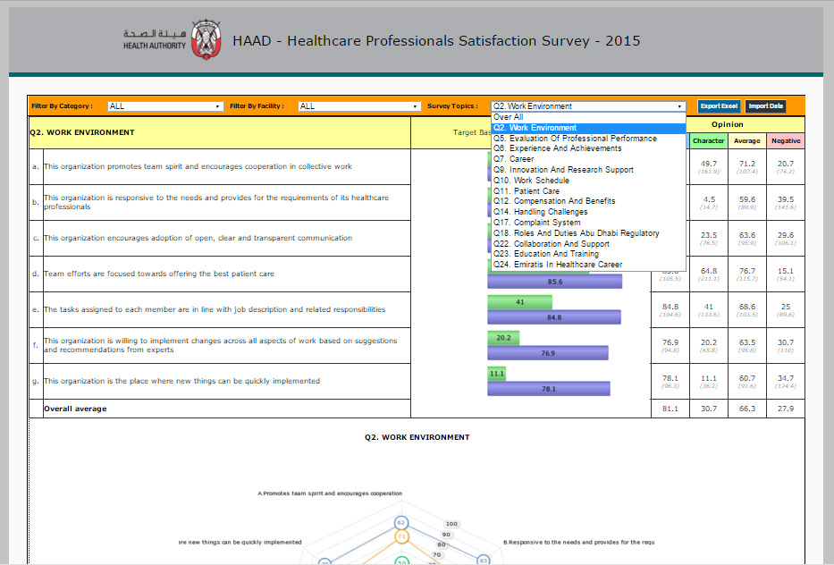The height and width of the screenshot is (565, 834).
Task: Click Character value 23.5 in row c
Action: click(709, 235)
